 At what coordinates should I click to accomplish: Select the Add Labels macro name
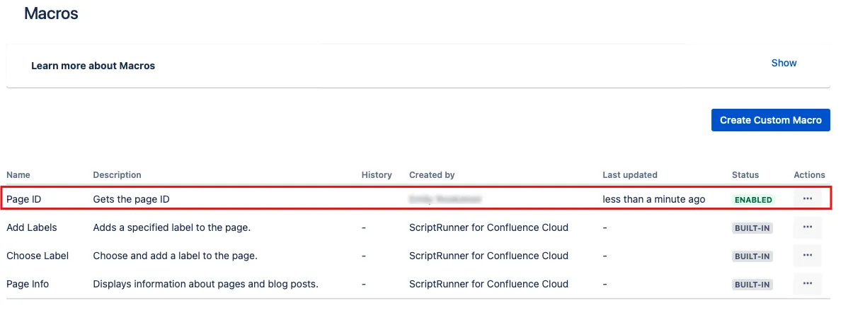tap(32, 227)
